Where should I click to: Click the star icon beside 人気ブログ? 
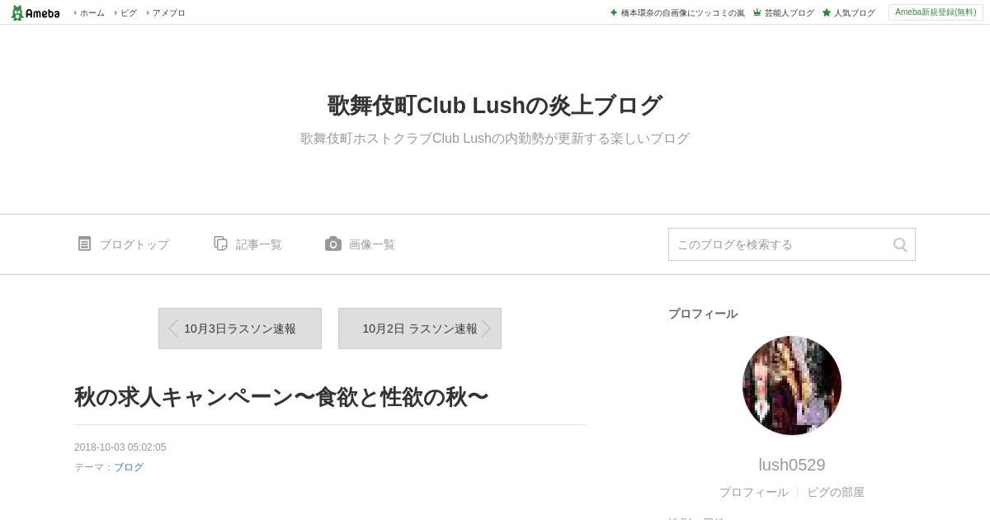tap(826, 12)
